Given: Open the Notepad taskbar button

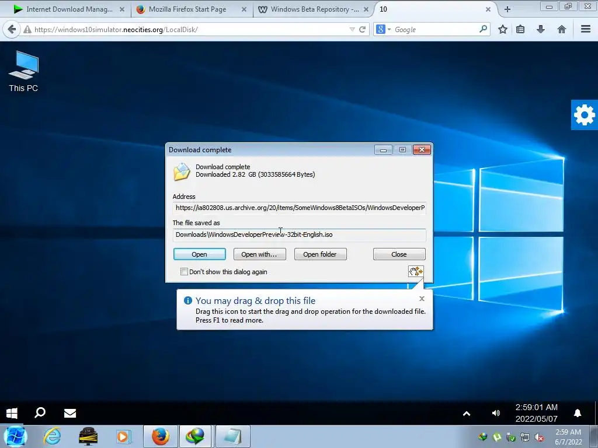Looking at the screenshot, I should (232, 436).
